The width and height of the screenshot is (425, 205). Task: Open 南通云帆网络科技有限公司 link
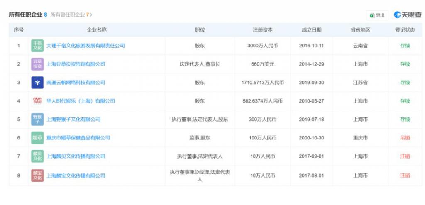(76, 83)
